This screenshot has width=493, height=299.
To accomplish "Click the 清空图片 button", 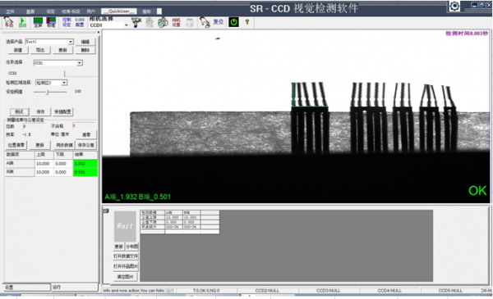I will pyautogui.click(x=125, y=277).
